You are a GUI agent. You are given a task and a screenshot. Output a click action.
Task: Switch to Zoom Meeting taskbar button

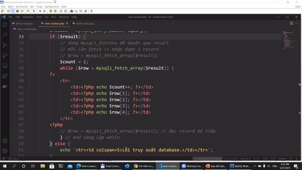[192, 166]
